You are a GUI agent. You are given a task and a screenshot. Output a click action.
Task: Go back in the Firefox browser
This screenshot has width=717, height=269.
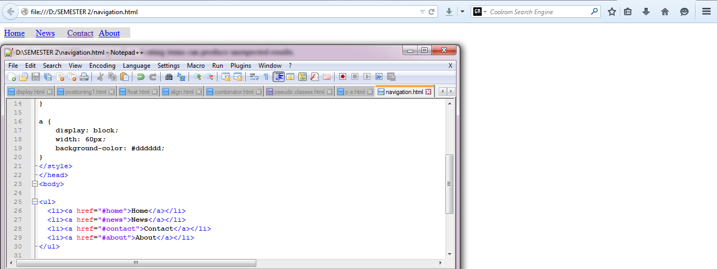point(11,12)
